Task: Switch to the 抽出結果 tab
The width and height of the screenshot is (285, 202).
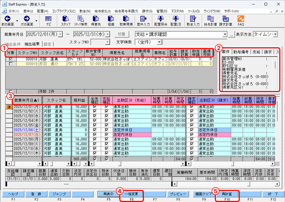Action: [32, 44]
